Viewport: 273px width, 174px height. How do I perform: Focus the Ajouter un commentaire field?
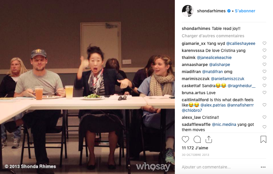coord(220,167)
